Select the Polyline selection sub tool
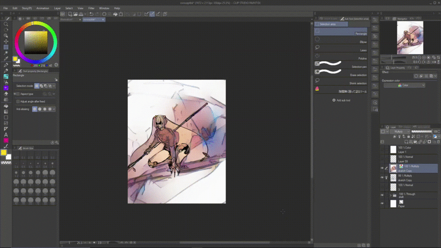 pyautogui.click(x=340, y=56)
